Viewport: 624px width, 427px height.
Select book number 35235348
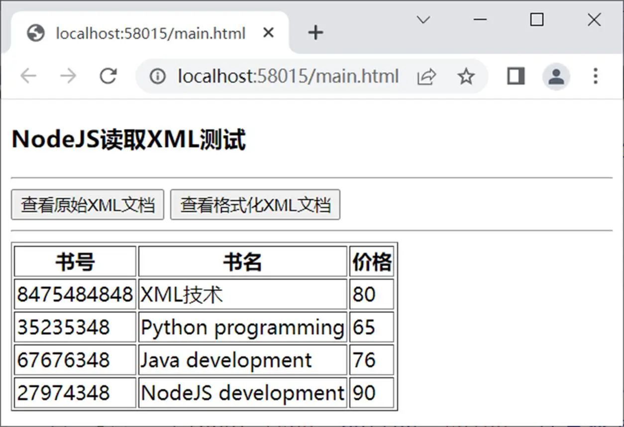pyautogui.click(x=75, y=327)
